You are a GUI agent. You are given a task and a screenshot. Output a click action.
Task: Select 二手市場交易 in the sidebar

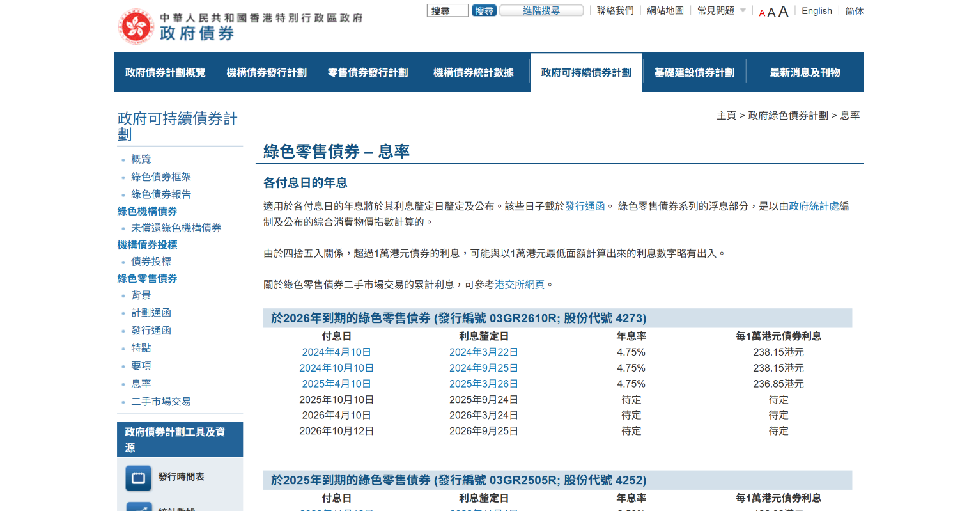[161, 402]
